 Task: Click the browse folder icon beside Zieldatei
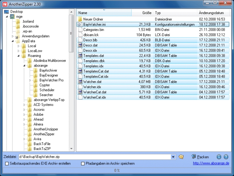click(181, 157)
